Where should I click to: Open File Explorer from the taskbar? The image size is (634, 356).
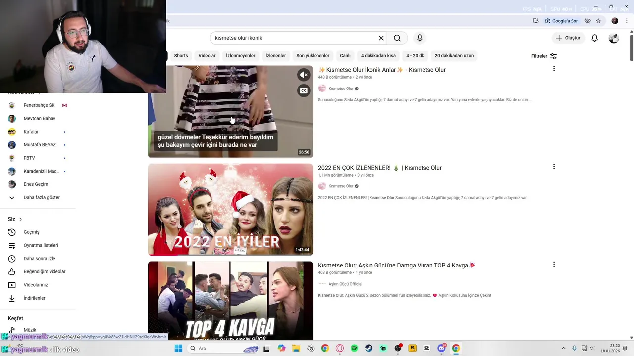pyautogui.click(x=296, y=348)
